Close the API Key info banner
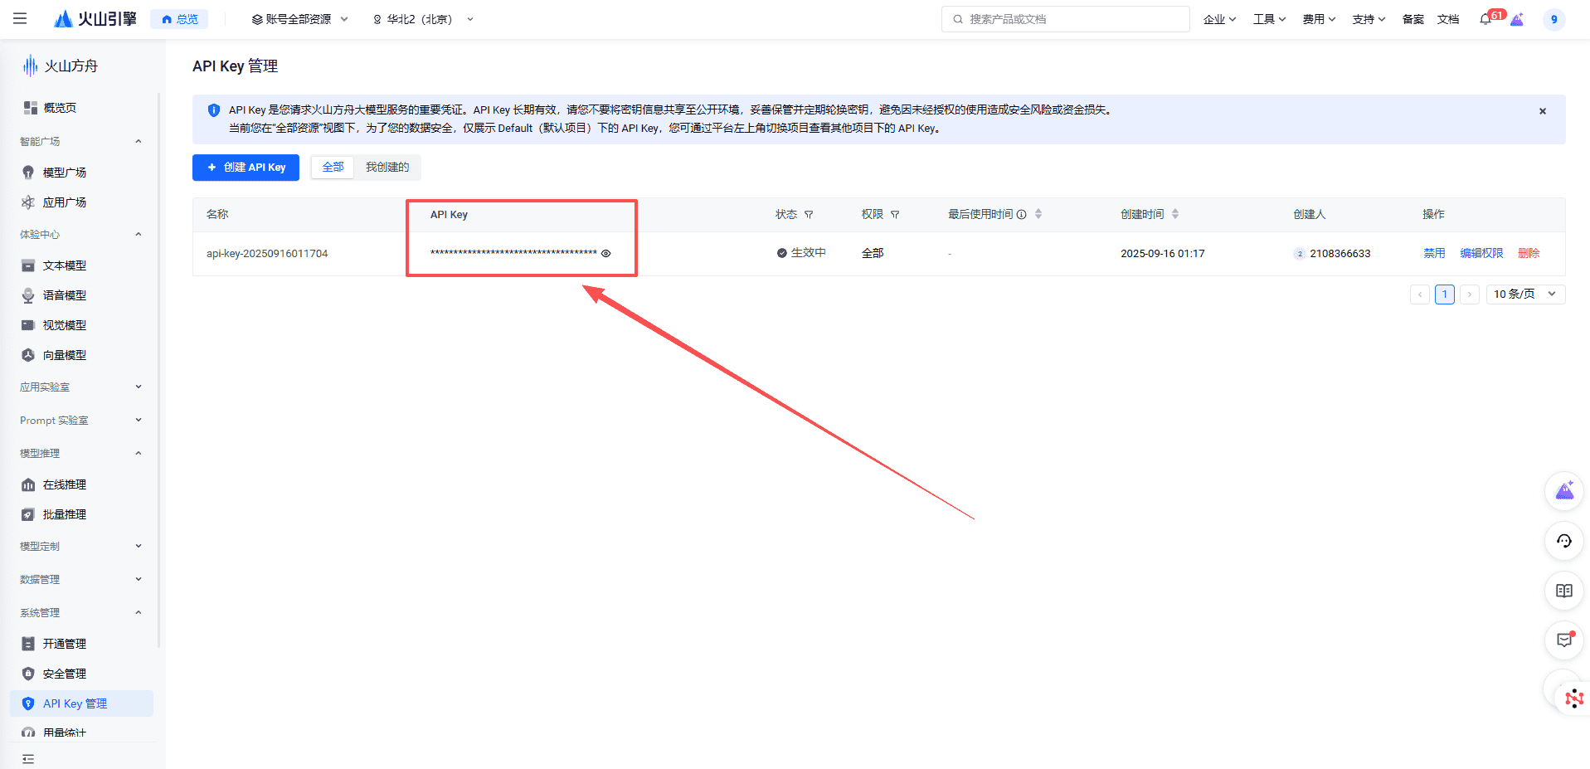Image resolution: width=1590 pixels, height=769 pixels. point(1542,111)
